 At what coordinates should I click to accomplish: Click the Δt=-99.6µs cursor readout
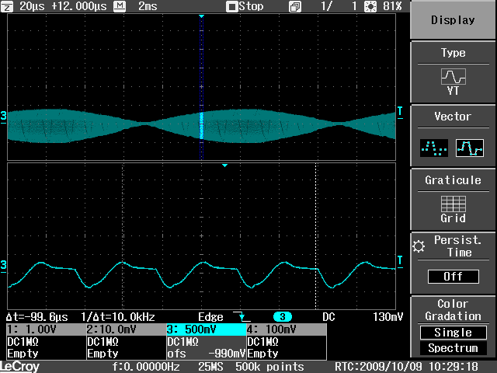[37, 317]
